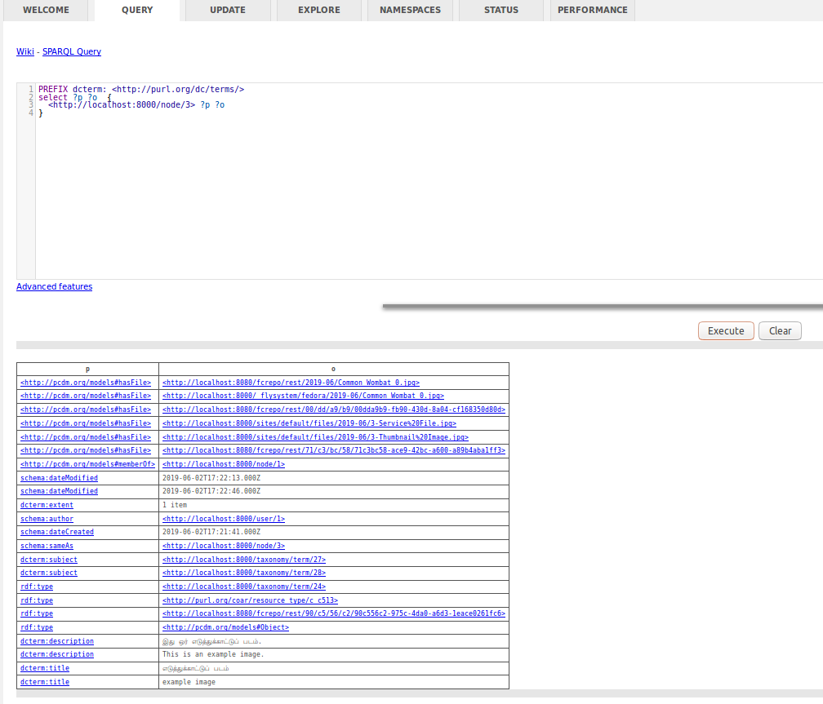Open the EXPLORE tab

point(318,10)
